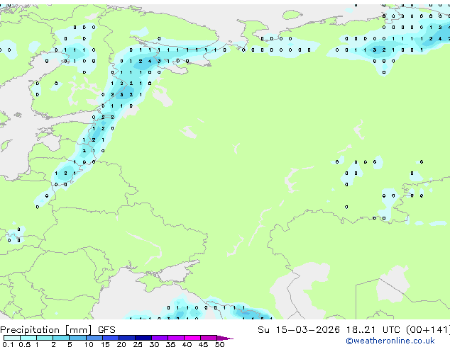Pick the legend swatch between 2 and 5

[61, 338]
